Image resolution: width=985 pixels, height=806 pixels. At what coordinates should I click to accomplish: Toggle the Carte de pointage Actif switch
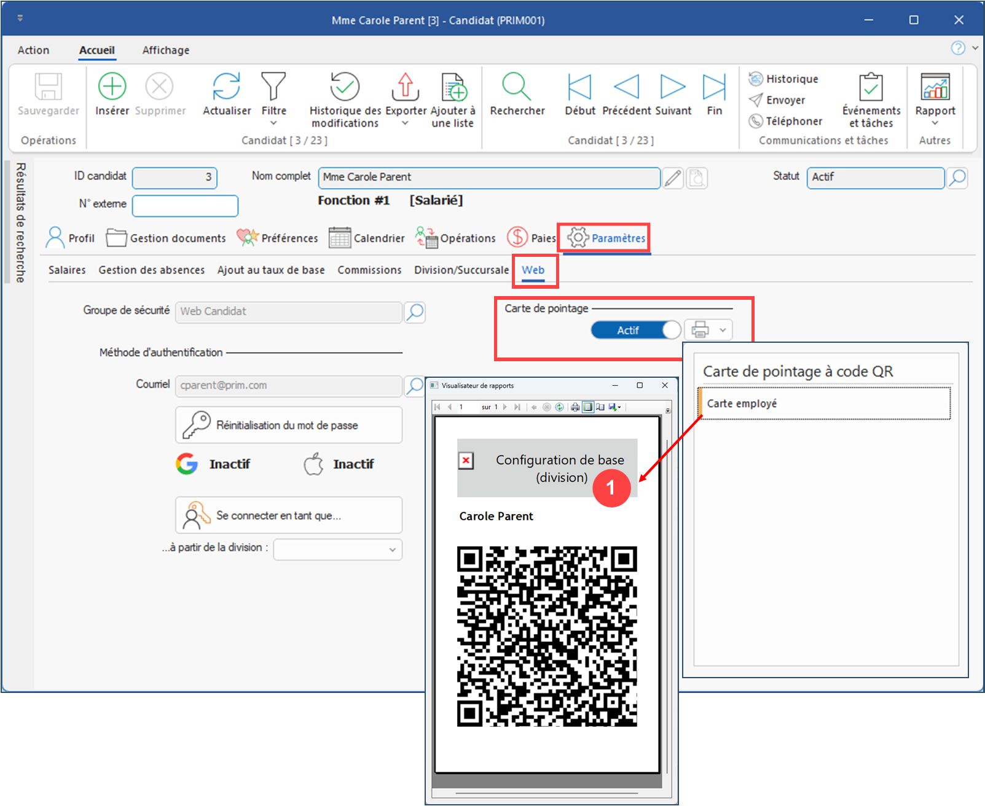point(635,331)
